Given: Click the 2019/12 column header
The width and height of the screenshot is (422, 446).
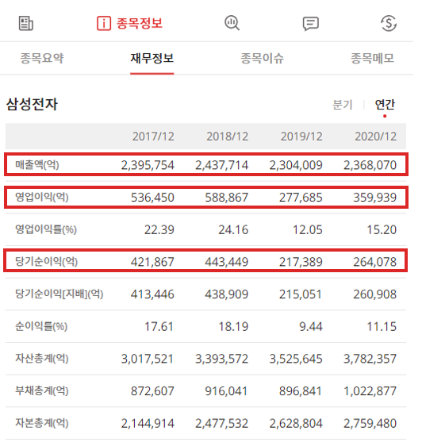Looking at the screenshot, I should coord(301,136).
